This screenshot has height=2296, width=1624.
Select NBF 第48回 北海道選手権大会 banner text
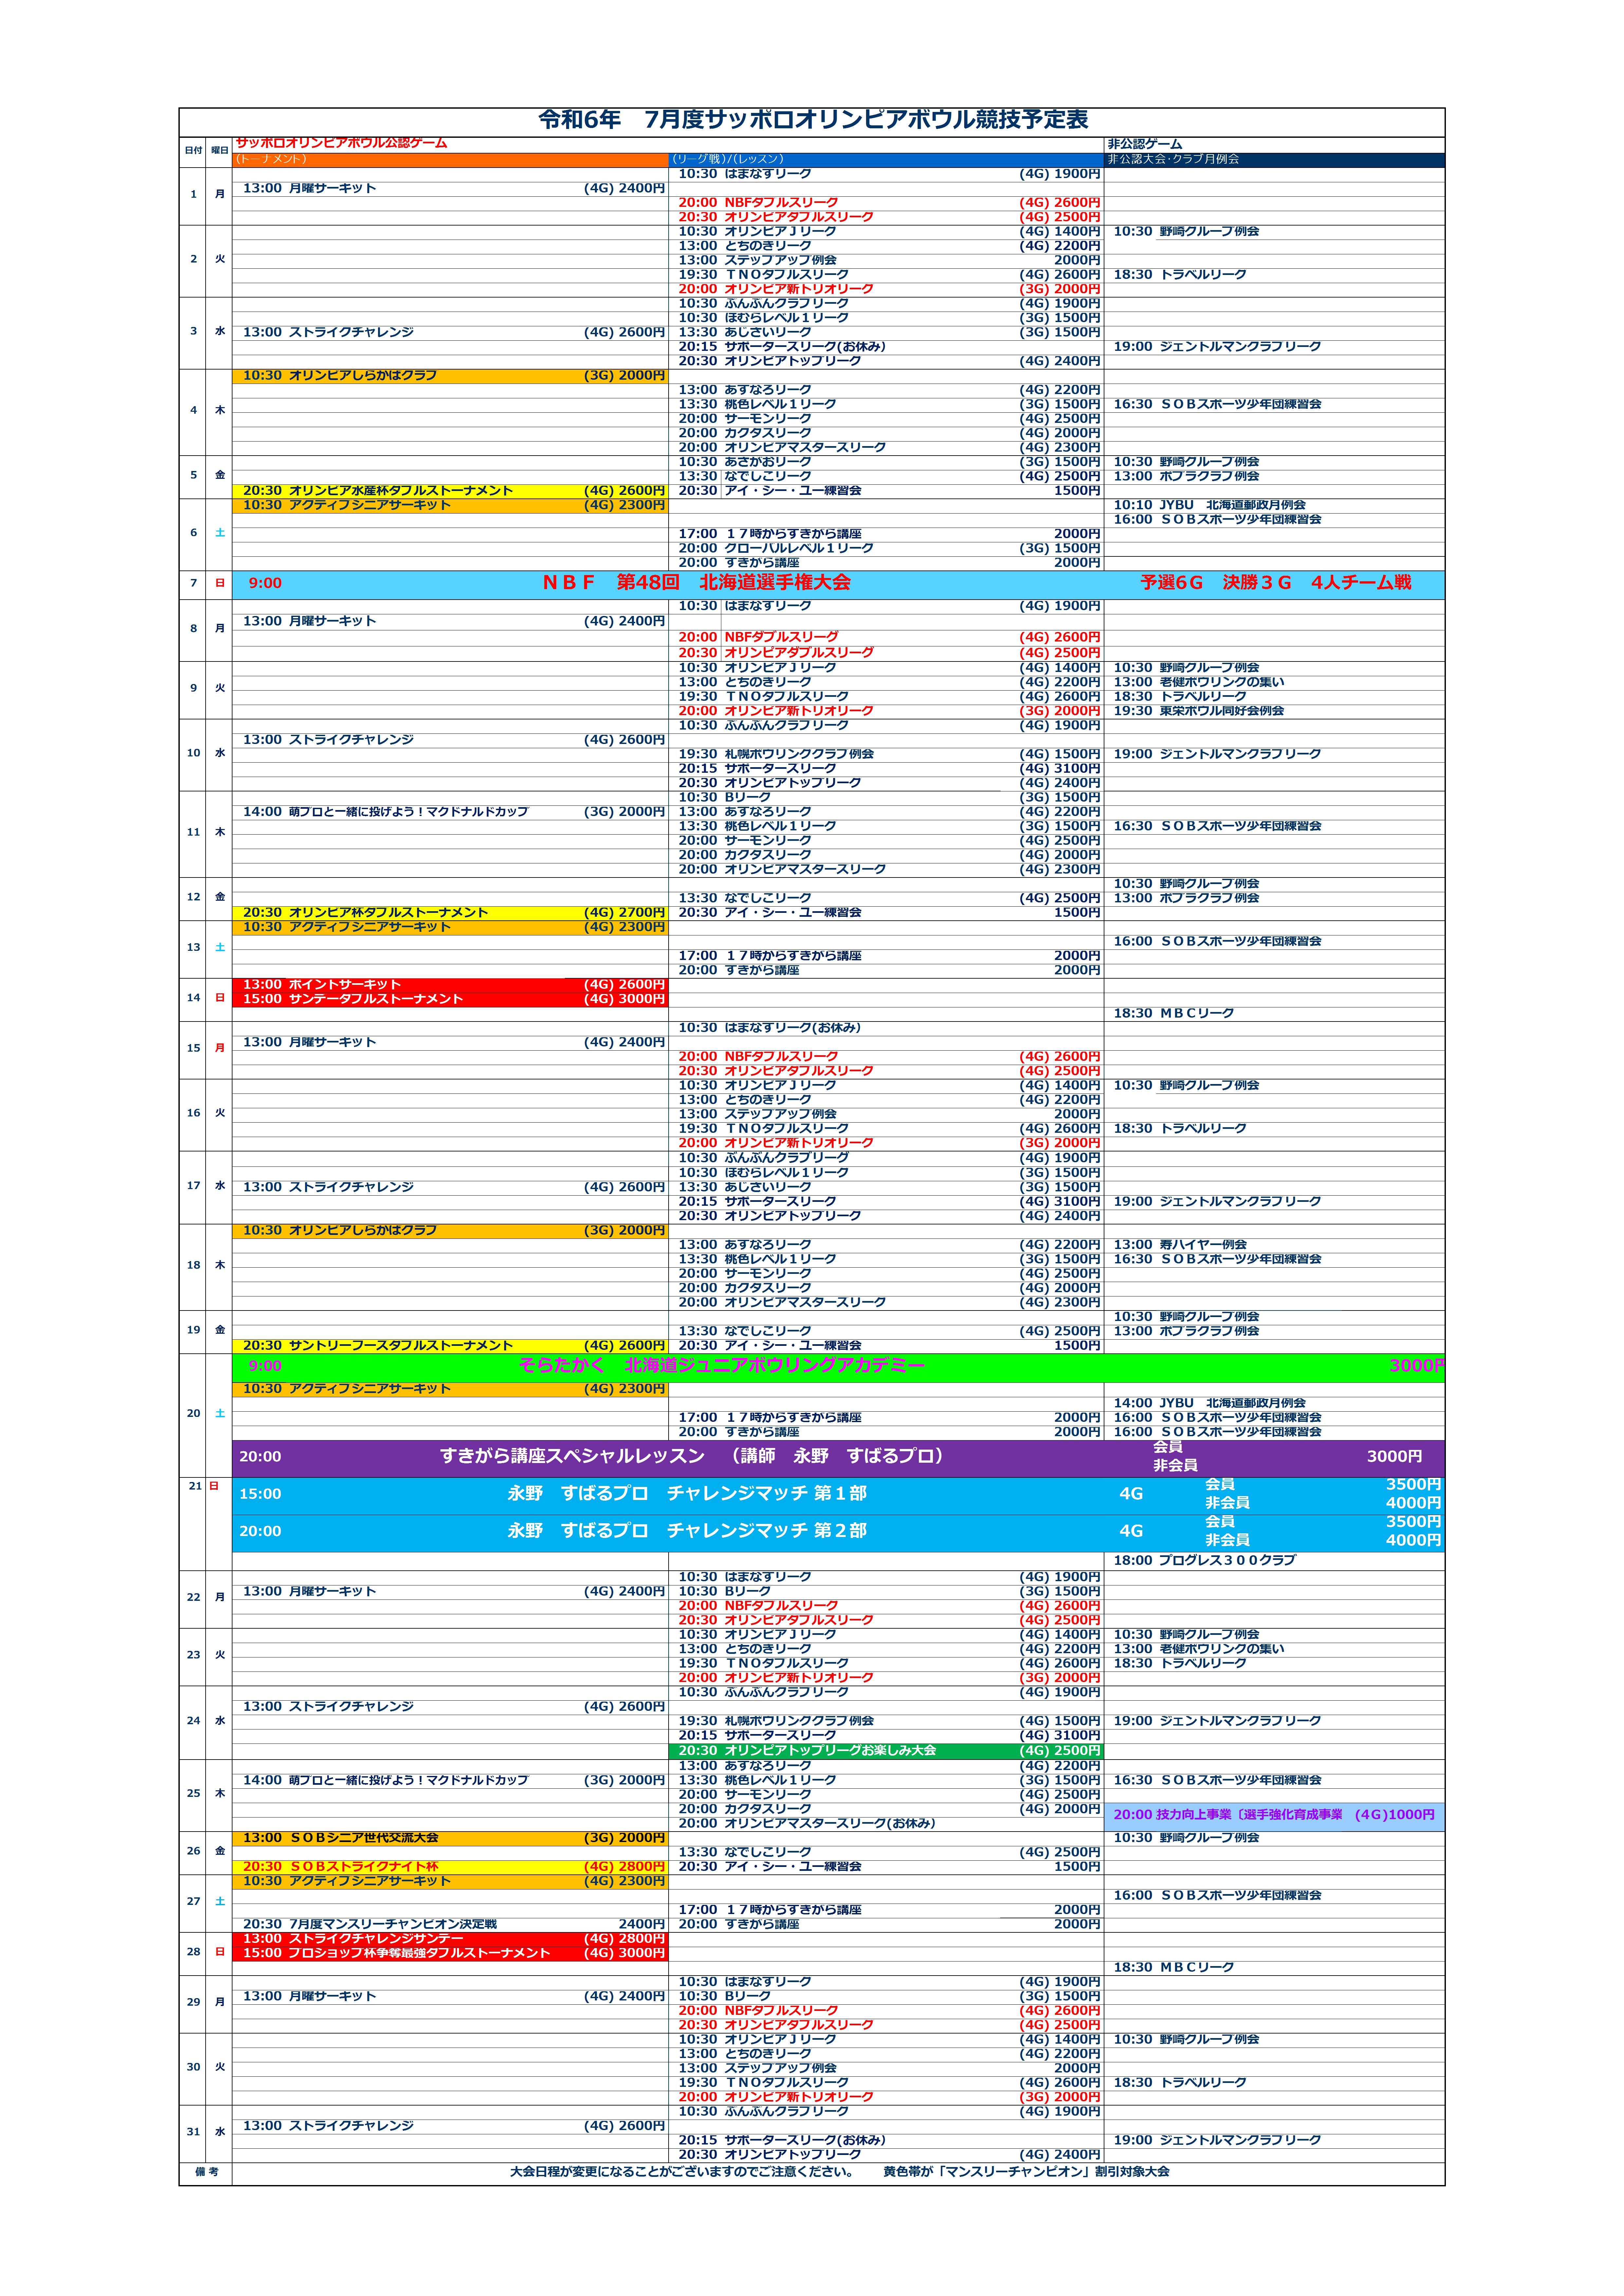(696, 583)
